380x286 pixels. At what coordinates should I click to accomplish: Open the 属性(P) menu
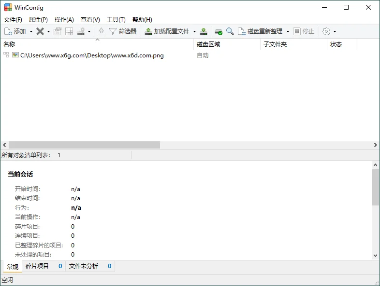point(38,20)
